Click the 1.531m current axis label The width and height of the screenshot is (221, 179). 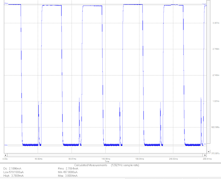216,101
